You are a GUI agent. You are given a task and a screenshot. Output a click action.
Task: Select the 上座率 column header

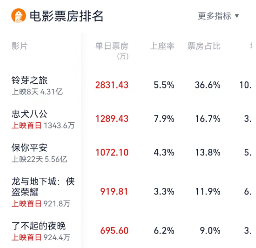[162, 46]
